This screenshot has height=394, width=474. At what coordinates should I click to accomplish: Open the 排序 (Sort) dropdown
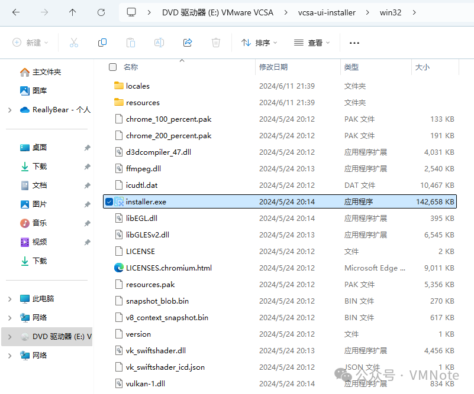click(259, 43)
